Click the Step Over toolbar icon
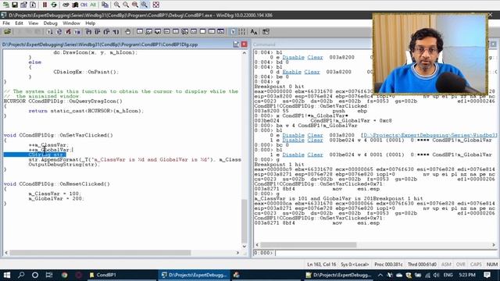Viewport: 500px width, 281px height. pos(98,31)
